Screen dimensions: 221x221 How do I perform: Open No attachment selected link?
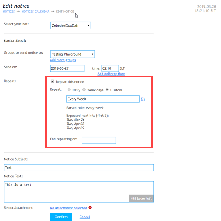68,208
